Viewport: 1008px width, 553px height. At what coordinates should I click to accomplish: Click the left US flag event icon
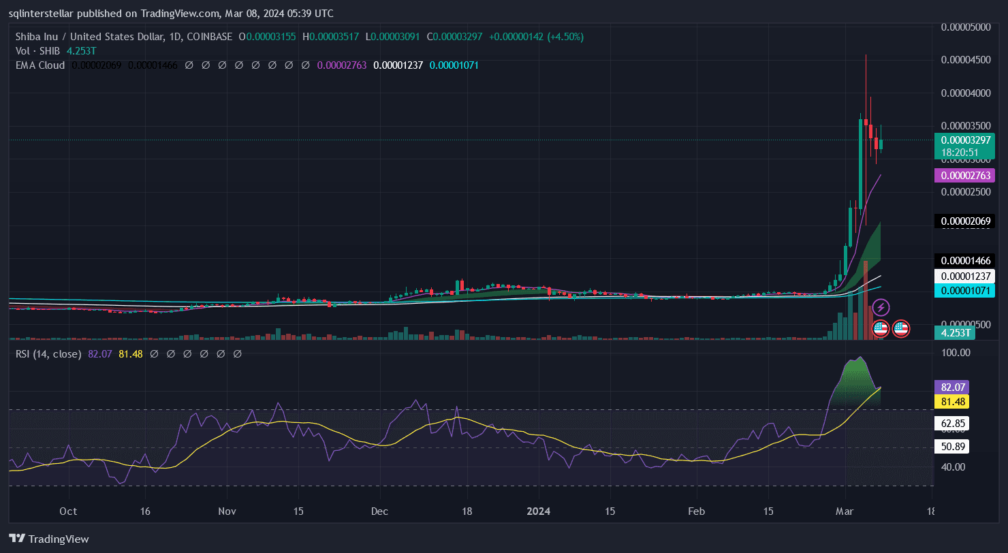(881, 328)
